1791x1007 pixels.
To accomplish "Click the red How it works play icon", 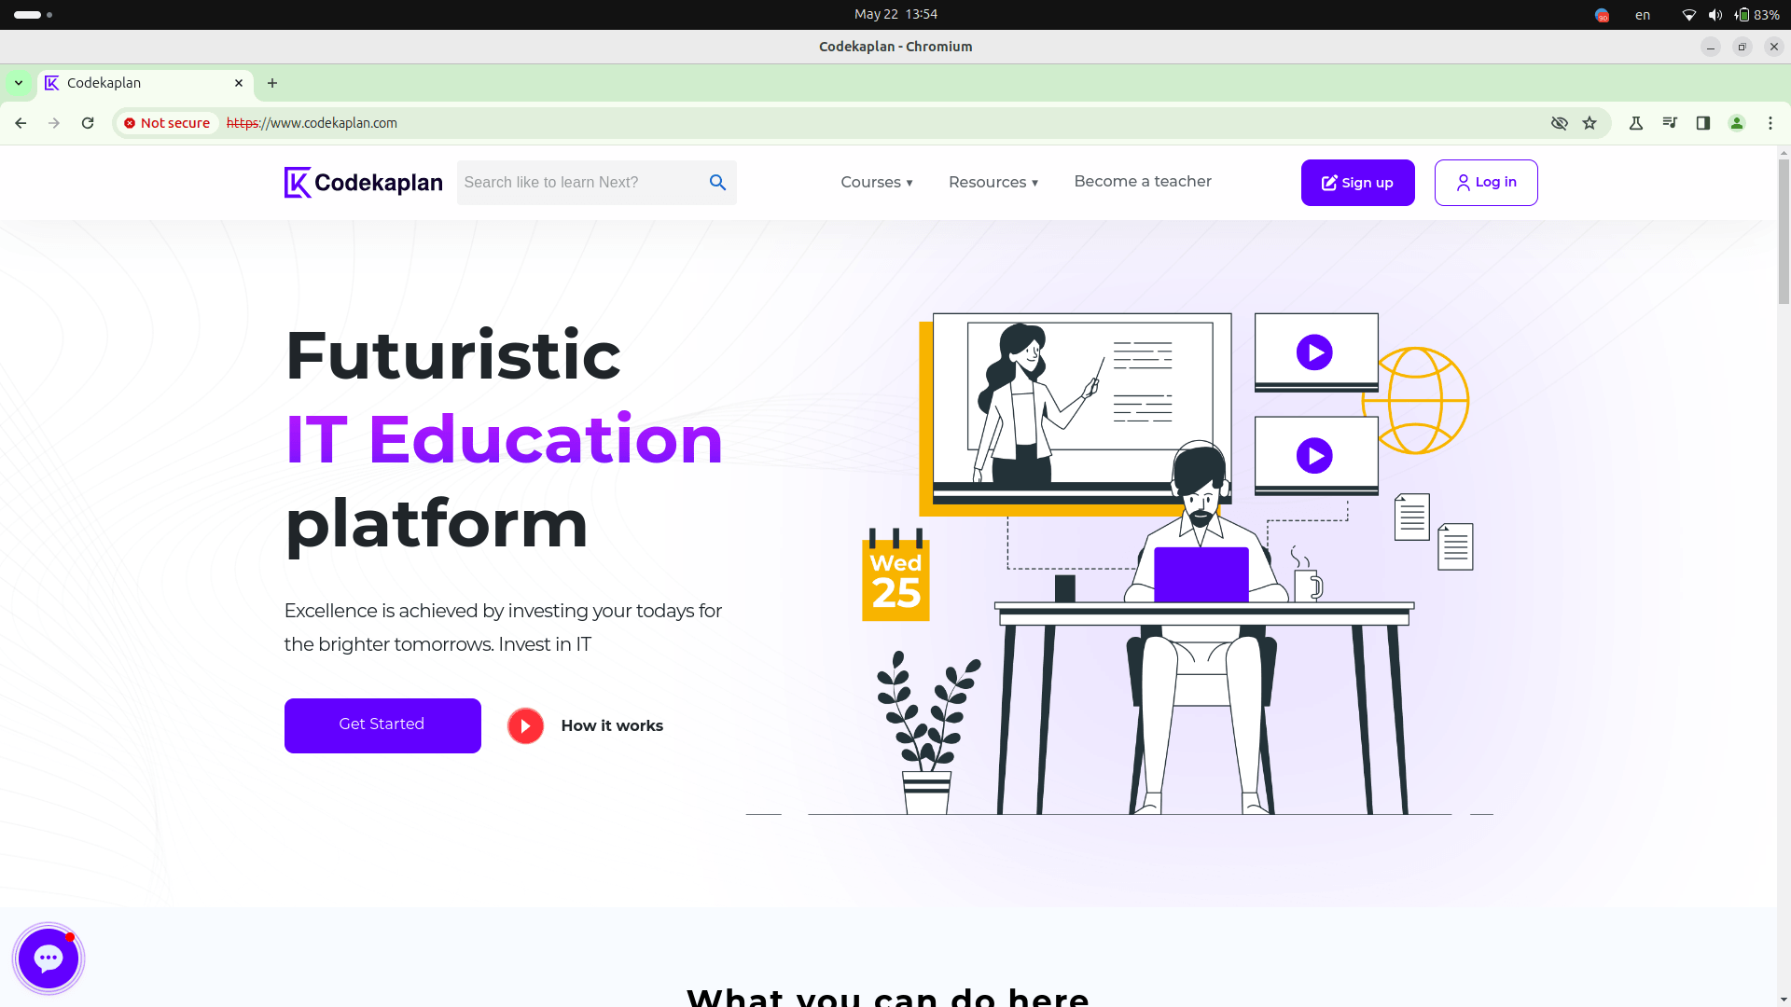I will tap(525, 726).
